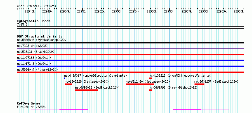Click the nsv6618082 (Sedlazeck2020) label
Screen dimensions: 252x113
[97, 87]
